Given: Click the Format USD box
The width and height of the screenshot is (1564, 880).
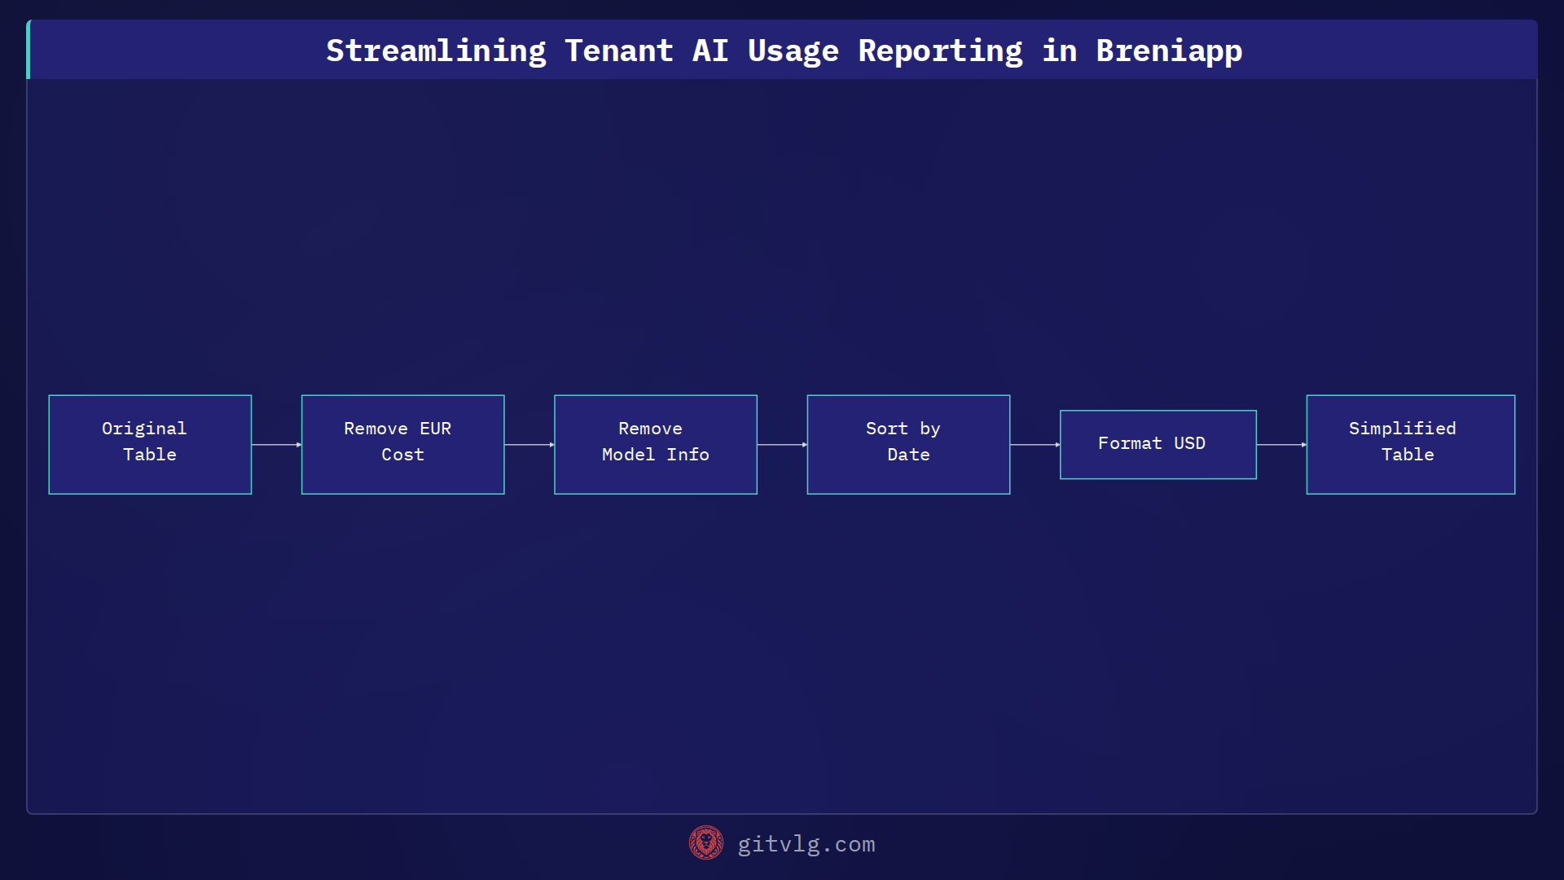Looking at the screenshot, I should click(x=1158, y=444).
